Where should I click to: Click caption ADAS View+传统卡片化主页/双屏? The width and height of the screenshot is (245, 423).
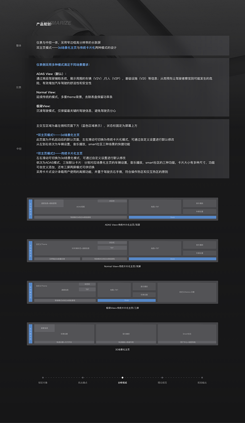point(122,225)
